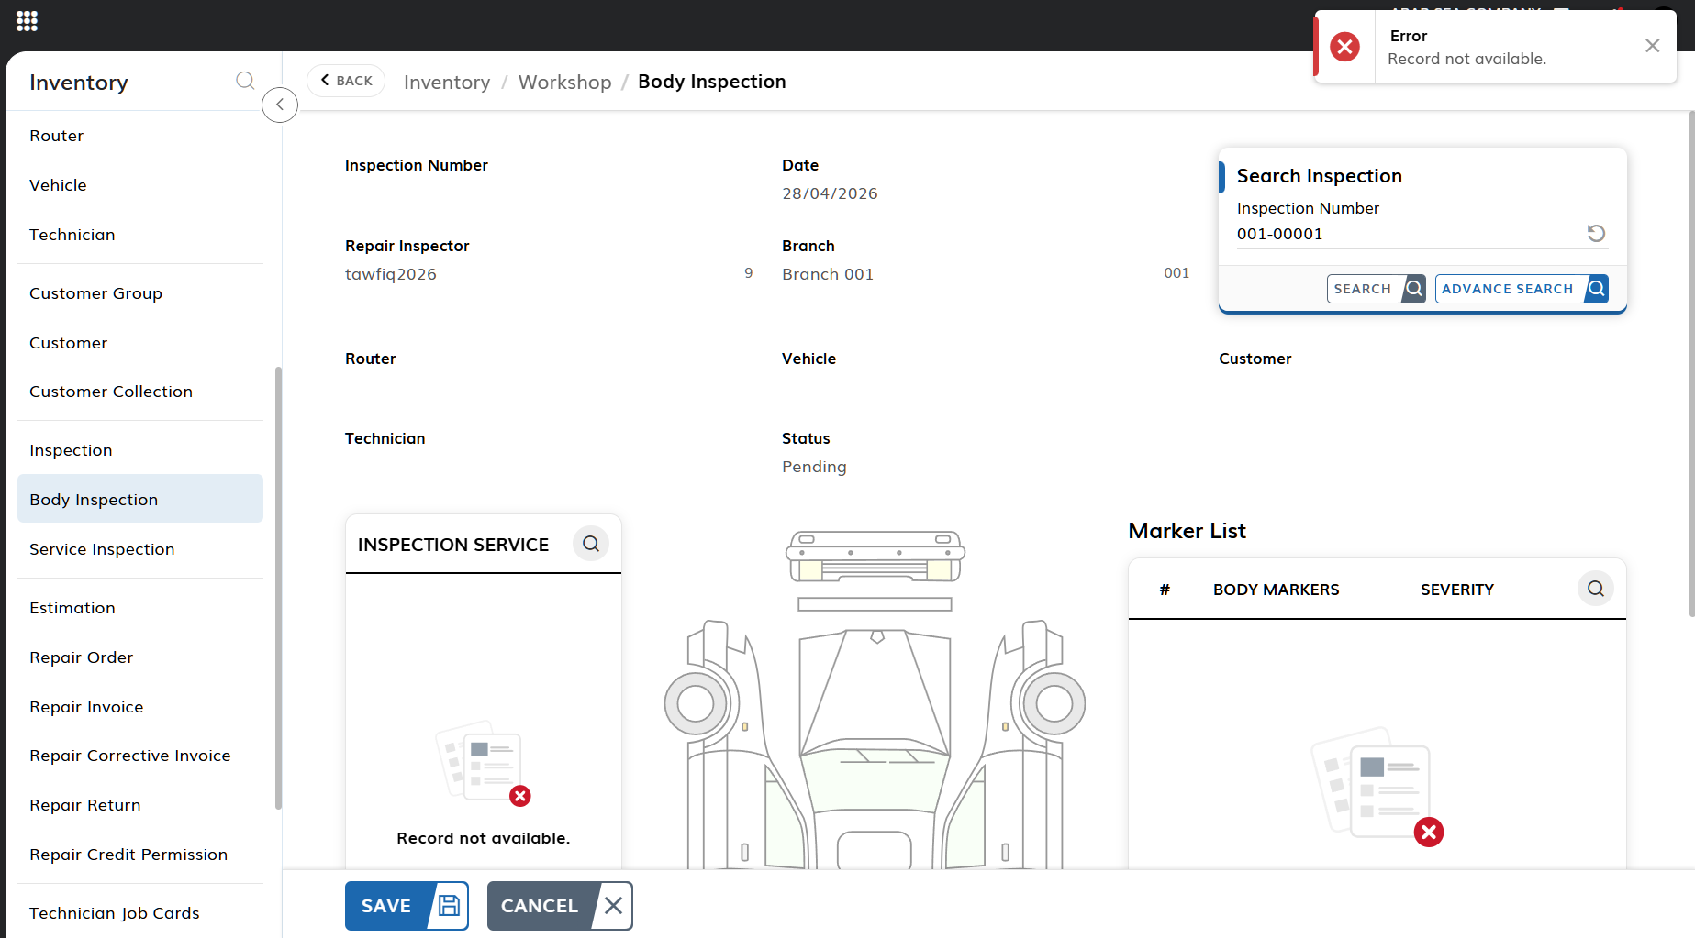Open Service Inspection menu item
The width and height of the screenshot is (1695, 938).
(x=139, y=549)
